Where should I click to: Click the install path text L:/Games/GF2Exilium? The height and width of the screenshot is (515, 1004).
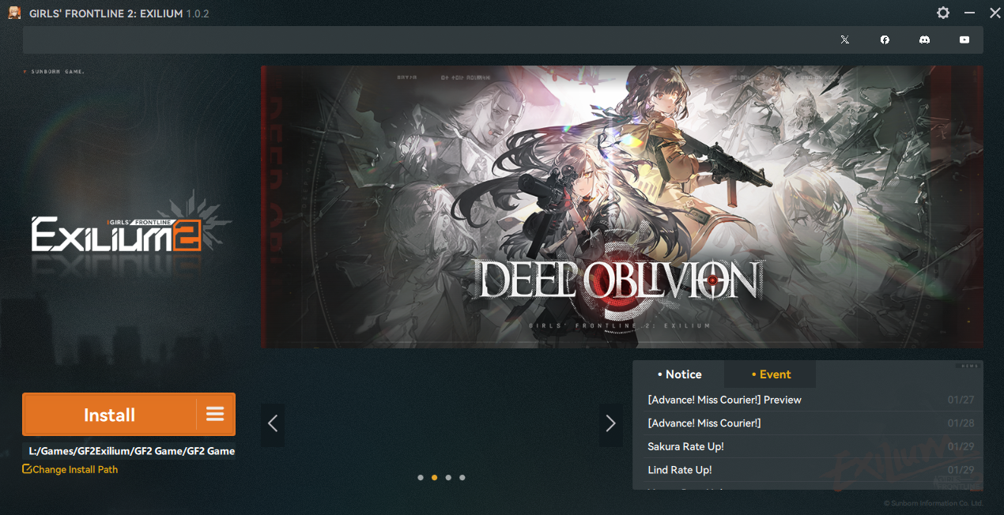[x=131, y=451]
